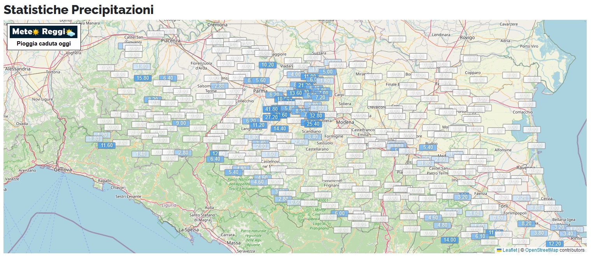Click the Statistiche Precipitazioni heading
The image size is (591, 256).
79,10
